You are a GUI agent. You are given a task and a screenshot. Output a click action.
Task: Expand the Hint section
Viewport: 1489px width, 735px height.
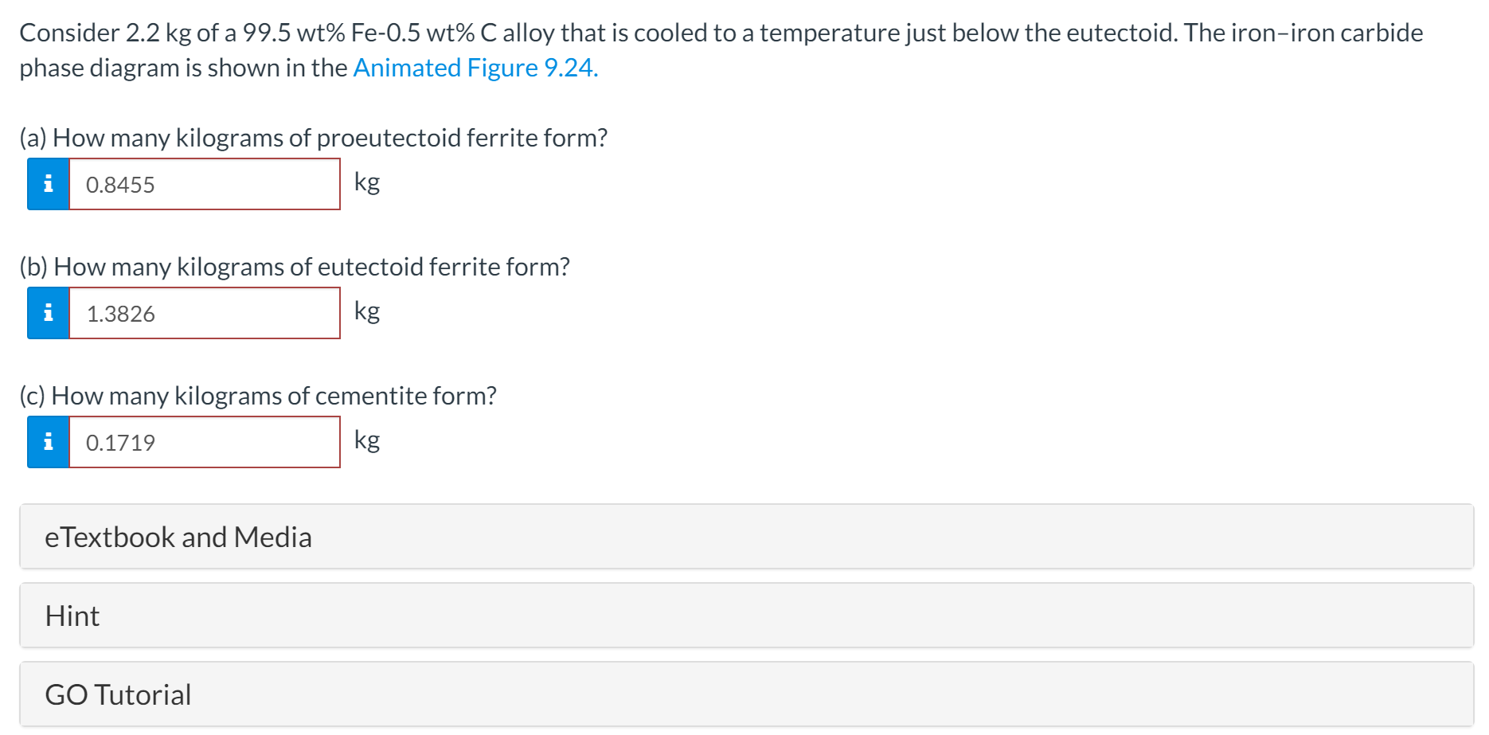pyautogui.click(x=746, y=616)
